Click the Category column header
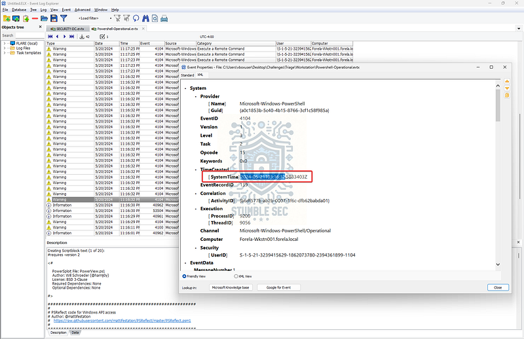This screenshot has width=524, height=339. point(236,43)
